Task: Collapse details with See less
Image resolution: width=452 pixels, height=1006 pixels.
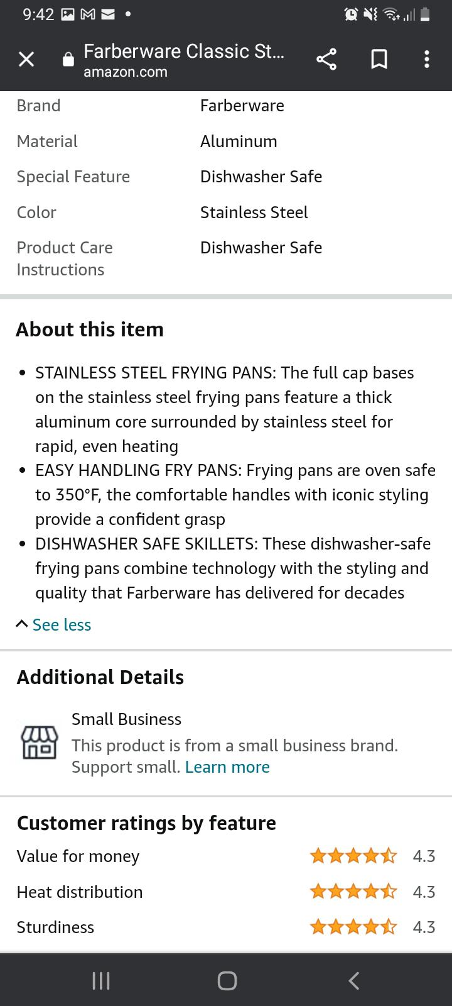Action: [x=62, y=624]
